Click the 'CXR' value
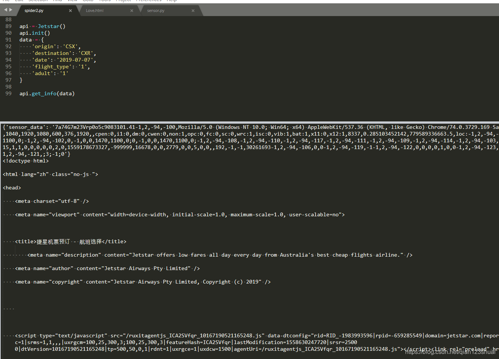This screenshot has height=359, width=499. pyautogui.click(x=86, y=53)
